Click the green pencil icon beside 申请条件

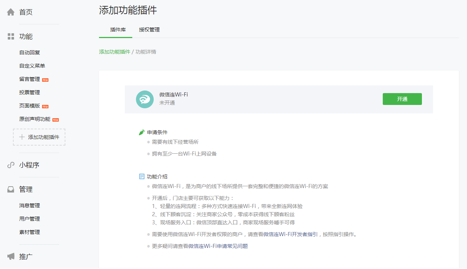point(142,132)
